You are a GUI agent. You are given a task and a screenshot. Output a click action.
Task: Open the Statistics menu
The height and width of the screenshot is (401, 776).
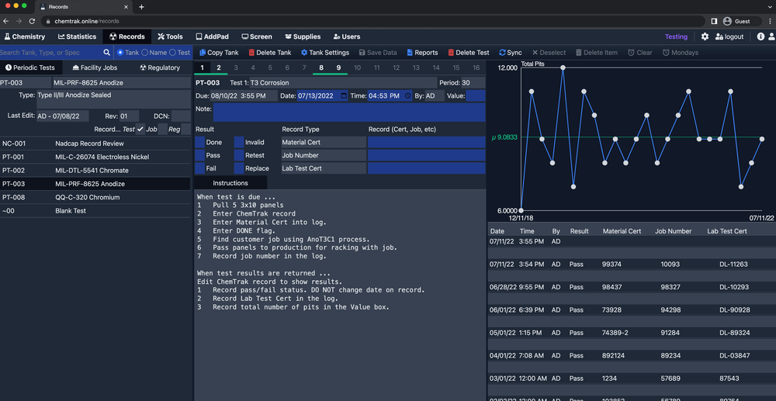pos(77,36)
